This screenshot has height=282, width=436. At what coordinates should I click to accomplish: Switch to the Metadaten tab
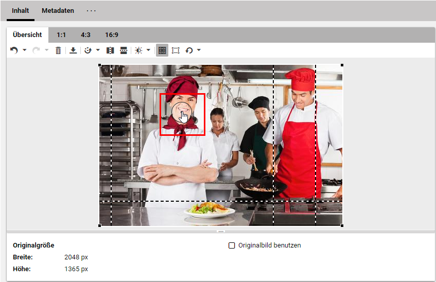(x=58, y=11)
